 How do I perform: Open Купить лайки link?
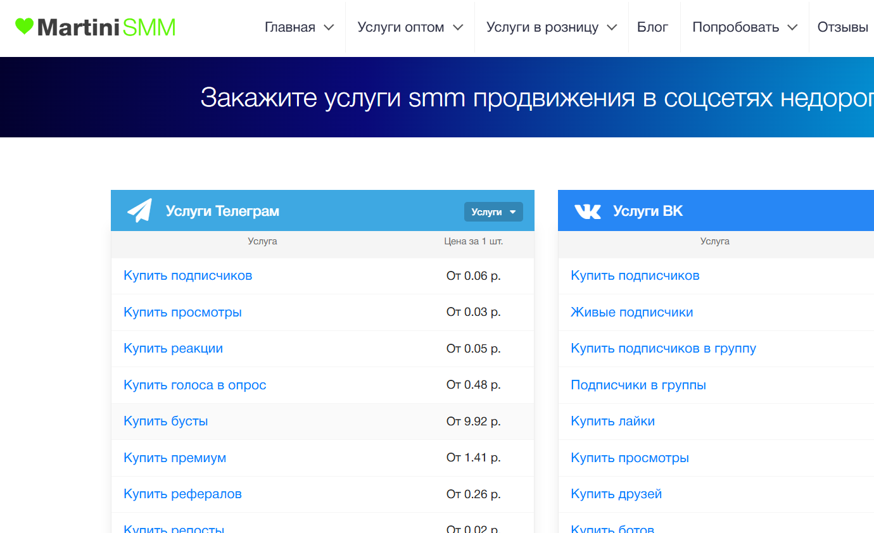[x=612, y=421]
